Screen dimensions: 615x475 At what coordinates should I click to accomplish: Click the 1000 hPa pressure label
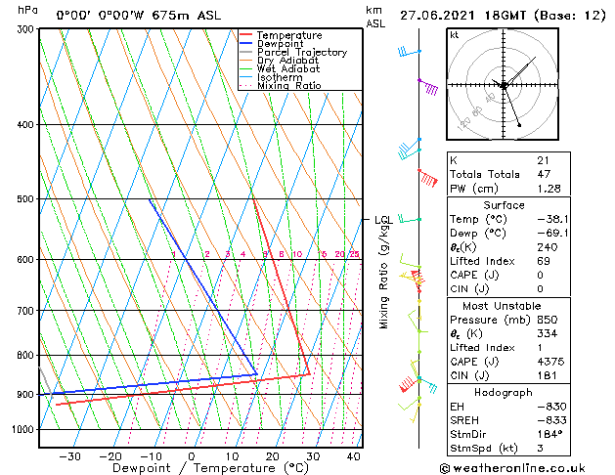(x=25, y=429)
